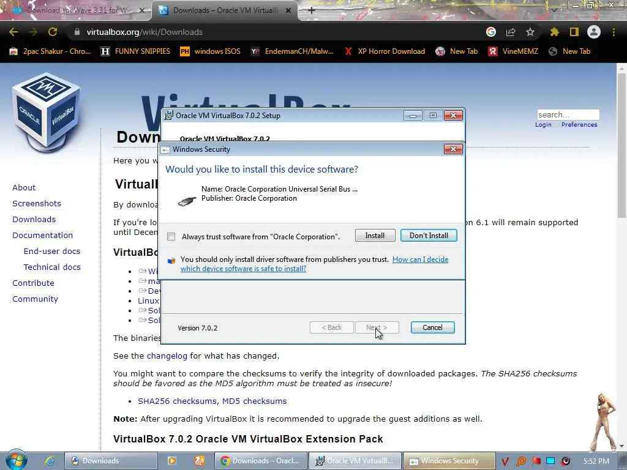This screenshot has width=627, height=470.
Task: Click the USB device icon in dialog
Action: (187, 200)
